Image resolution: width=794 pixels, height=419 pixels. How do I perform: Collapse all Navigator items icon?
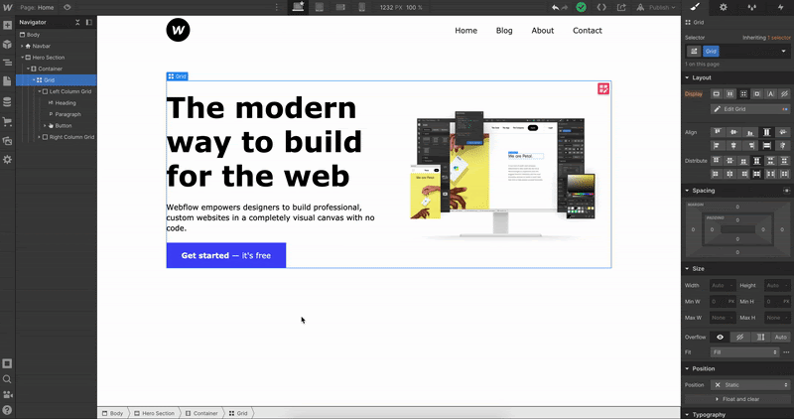(77, 22)
